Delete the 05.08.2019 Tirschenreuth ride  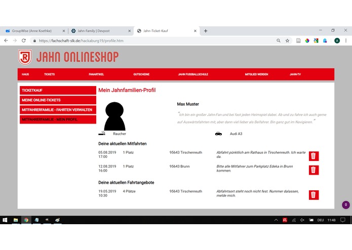314,156
